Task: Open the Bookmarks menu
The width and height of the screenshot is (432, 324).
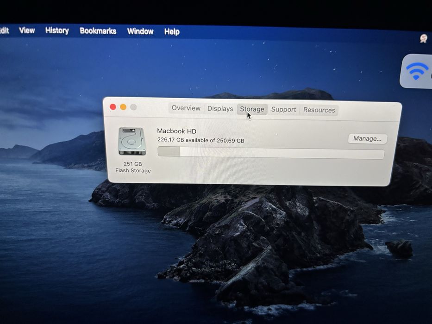Action: 98,31
